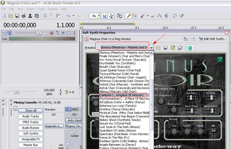Select the Selection tool arrow icon

135,16
